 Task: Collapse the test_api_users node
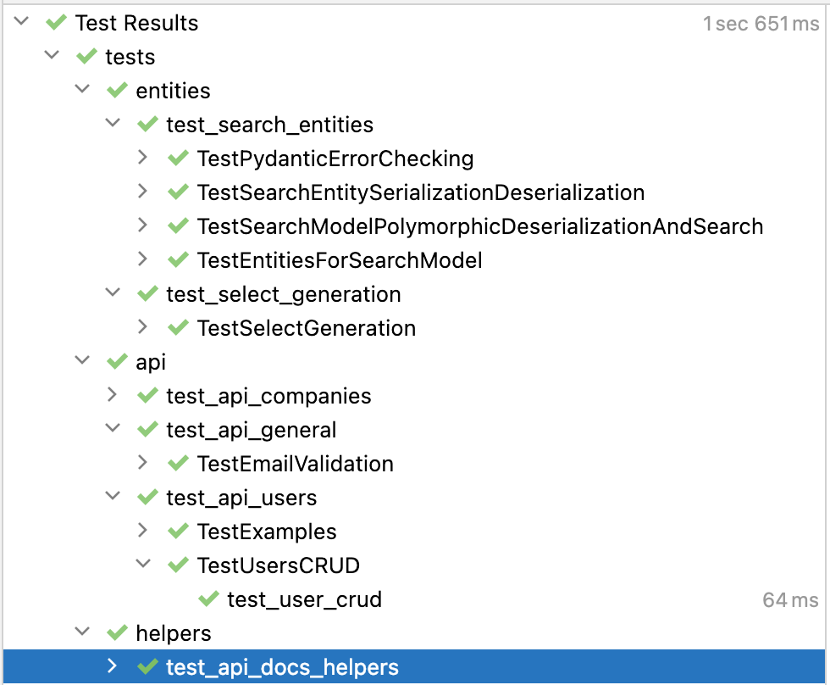113,498
